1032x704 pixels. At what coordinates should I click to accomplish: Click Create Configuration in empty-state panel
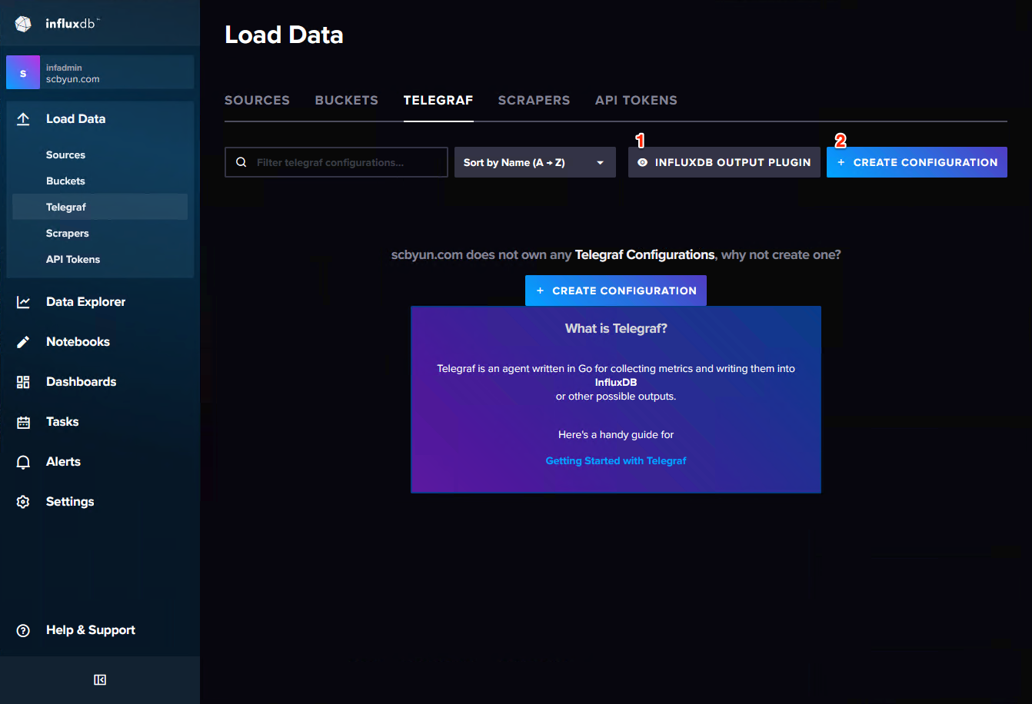tap(616, 291)
